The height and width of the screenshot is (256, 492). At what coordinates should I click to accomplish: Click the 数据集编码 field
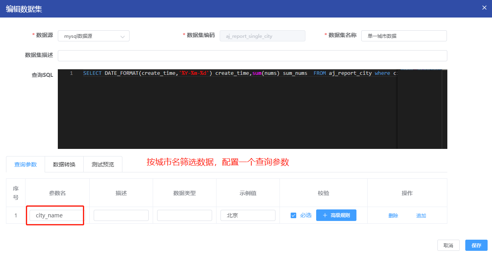coord(262,36)
